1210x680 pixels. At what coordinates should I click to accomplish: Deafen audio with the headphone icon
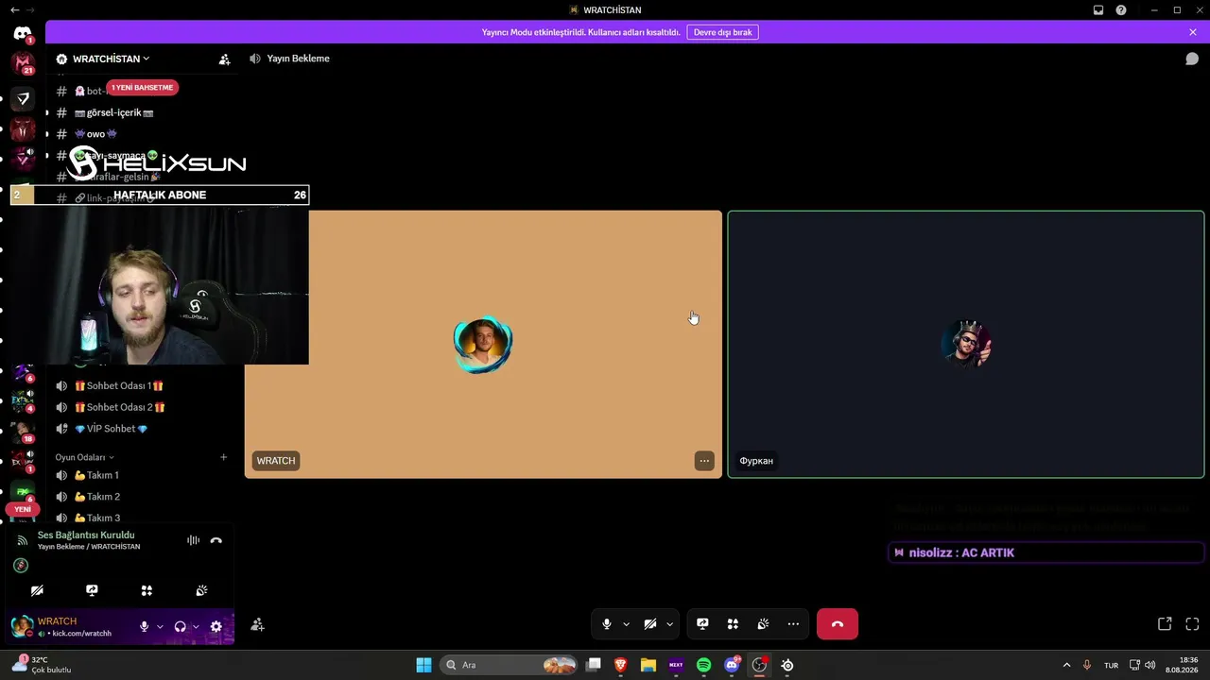180,626
